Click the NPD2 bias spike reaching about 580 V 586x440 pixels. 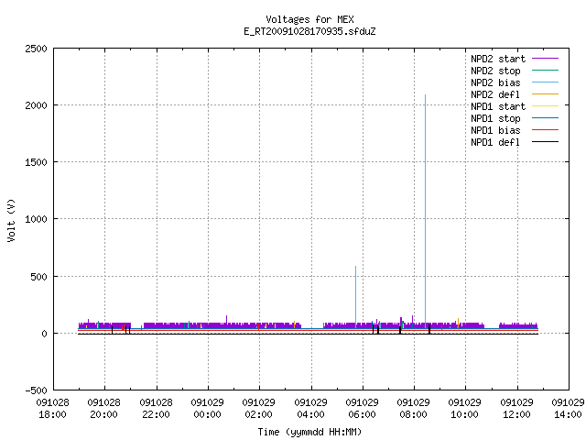[356, 295]
